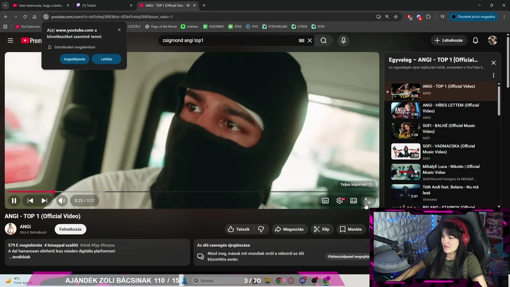The width and height of the screenshot is (510, 287).
Task: Close the Egyveleg mix panel
Action: pos(493,63)
